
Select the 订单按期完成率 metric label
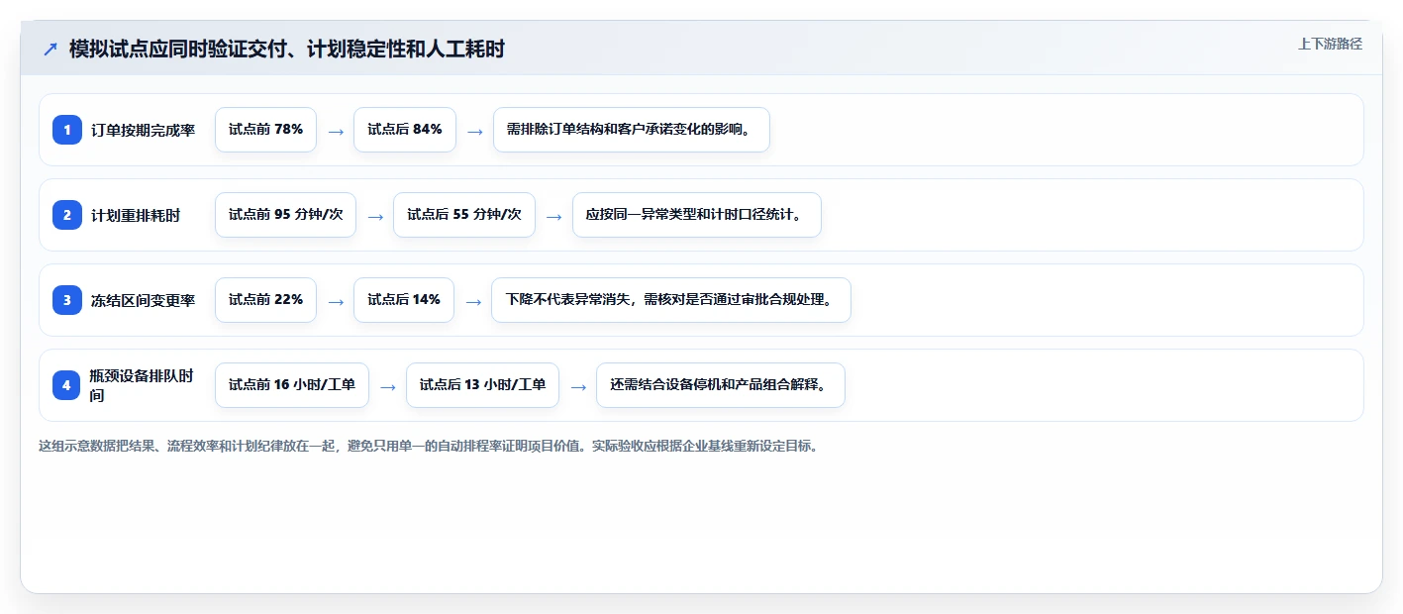pyautogui.click(x=143, y=130)
